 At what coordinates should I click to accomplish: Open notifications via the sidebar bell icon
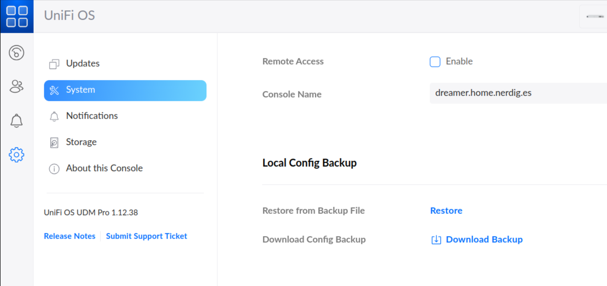pos(17,121)
